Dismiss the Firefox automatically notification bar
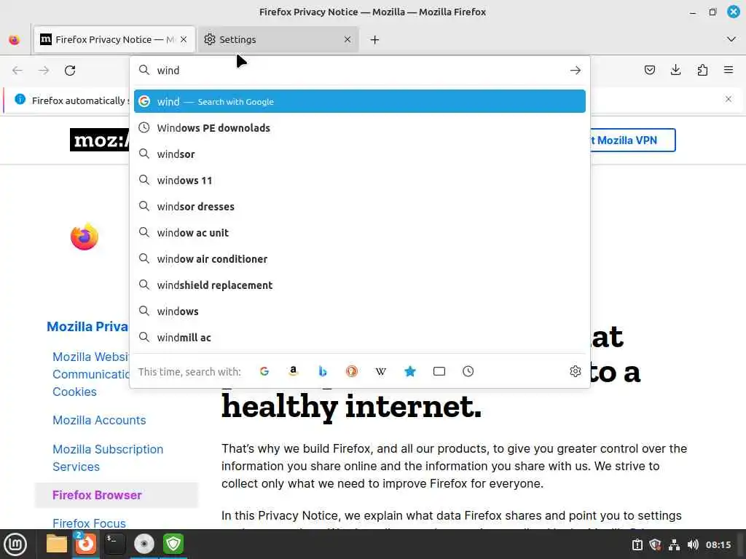The width and height of the screenshot is (746, 559). pyautogui.click(x=729, y=99)
